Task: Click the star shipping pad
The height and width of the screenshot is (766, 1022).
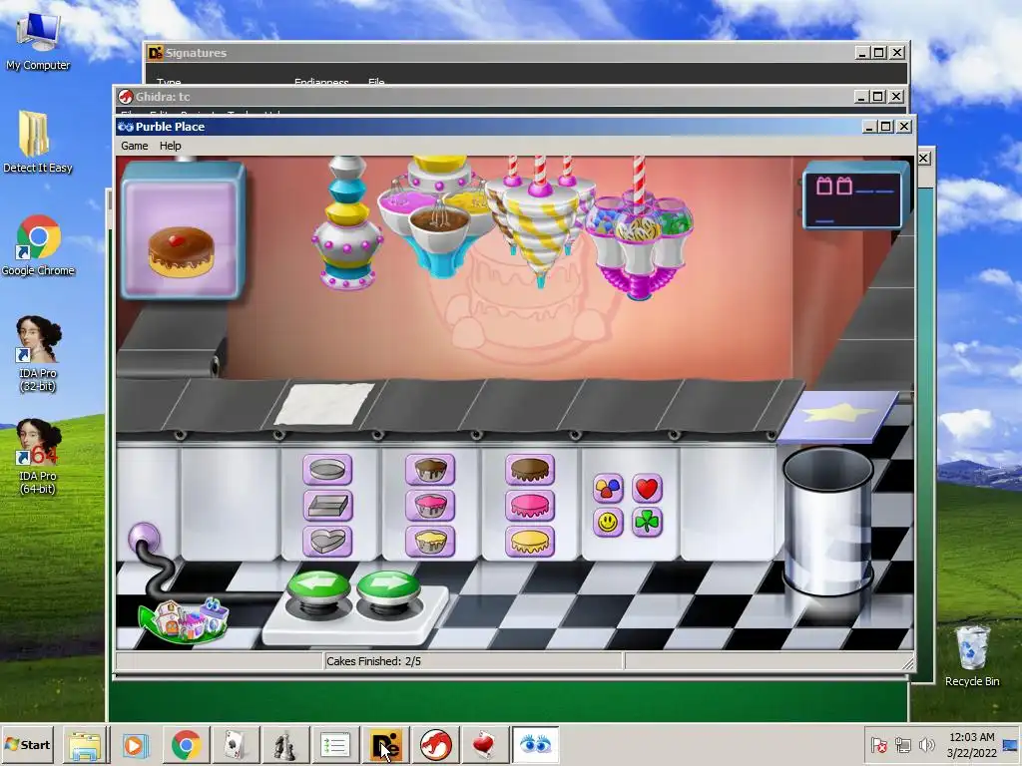Action: point(838,416)
